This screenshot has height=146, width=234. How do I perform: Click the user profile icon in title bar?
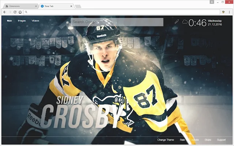pyautogui.click(x=212, y=2)
